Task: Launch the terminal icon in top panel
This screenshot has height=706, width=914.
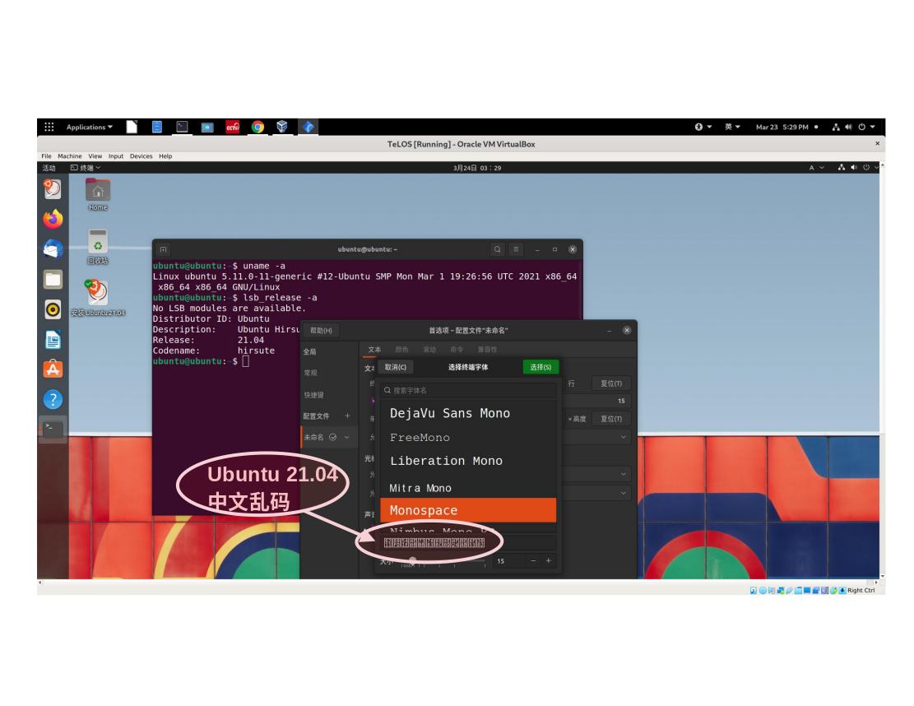Action: click(x=182, y=127)
